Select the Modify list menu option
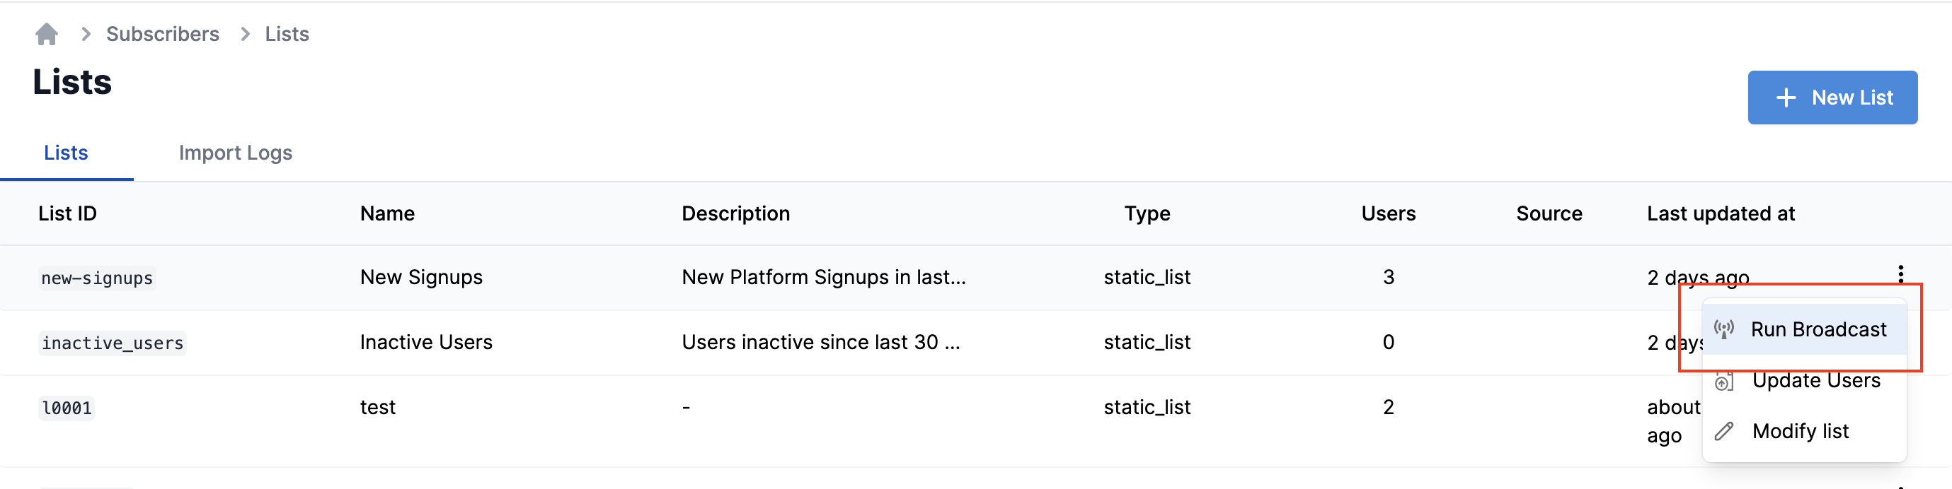The width and height of the screenshot is (1952, 489). 1801,432
